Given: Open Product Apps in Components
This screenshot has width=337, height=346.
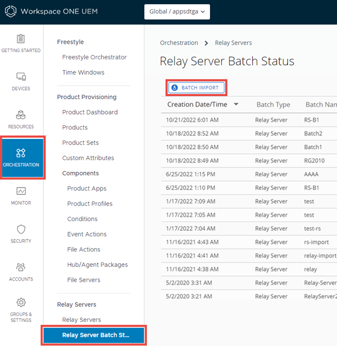Looking at the screenshot, I should (x=87, y=188).
